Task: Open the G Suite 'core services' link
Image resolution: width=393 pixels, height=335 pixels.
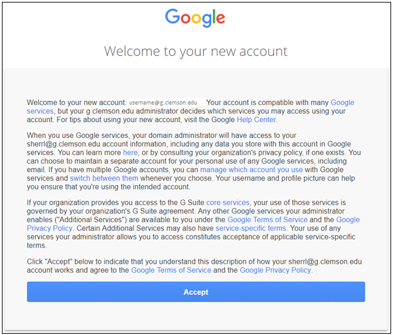Action: pyautogui.click(x=227, y=203)
